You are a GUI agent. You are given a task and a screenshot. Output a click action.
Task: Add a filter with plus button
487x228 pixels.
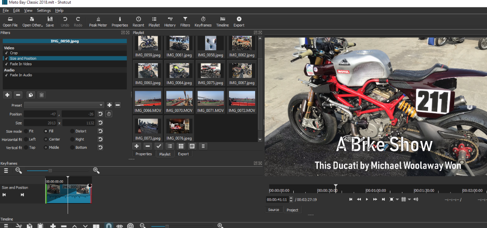(7, 95)
